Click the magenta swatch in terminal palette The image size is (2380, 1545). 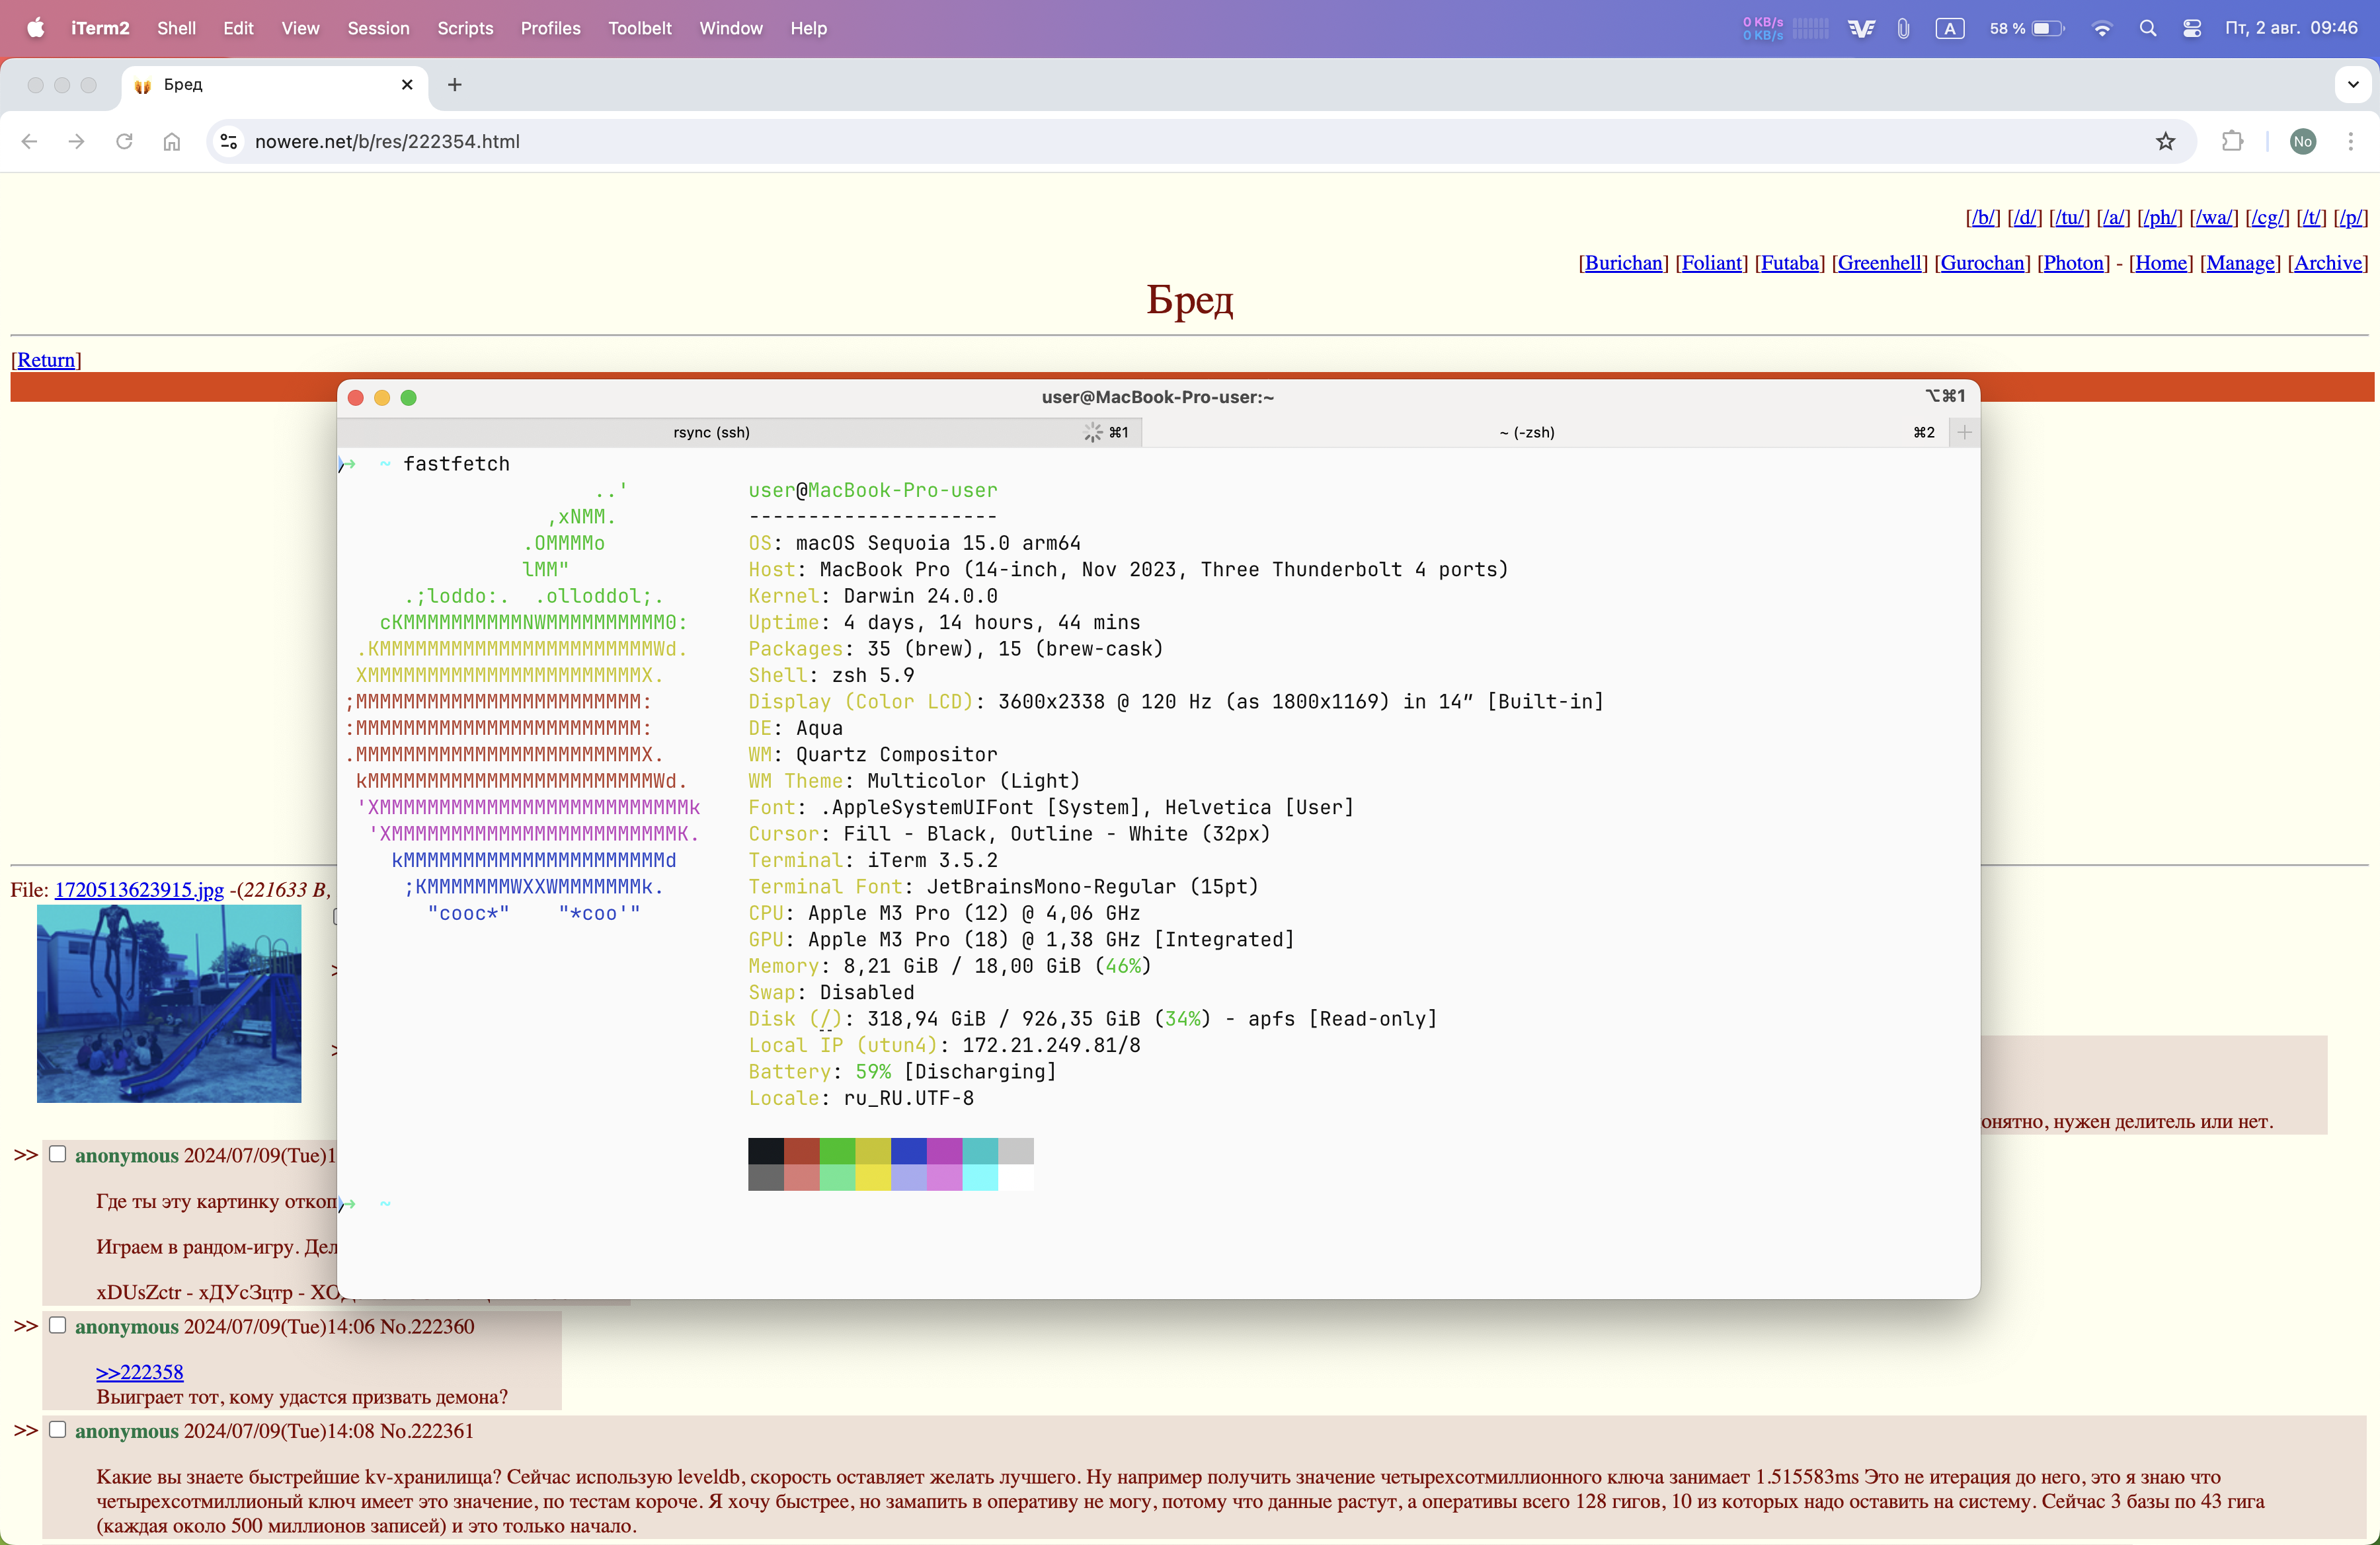click(x=945, y=1150)
